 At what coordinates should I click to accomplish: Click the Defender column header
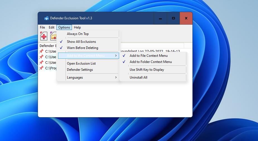pos(48,46)
